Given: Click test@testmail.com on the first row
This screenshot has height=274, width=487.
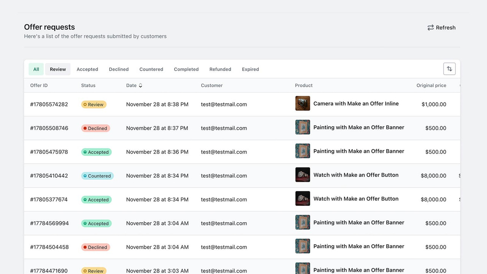Looking at the screenshot, I should point(224,104).
